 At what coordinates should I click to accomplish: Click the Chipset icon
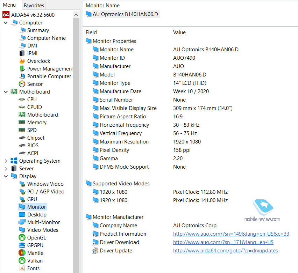coord(22,138)
